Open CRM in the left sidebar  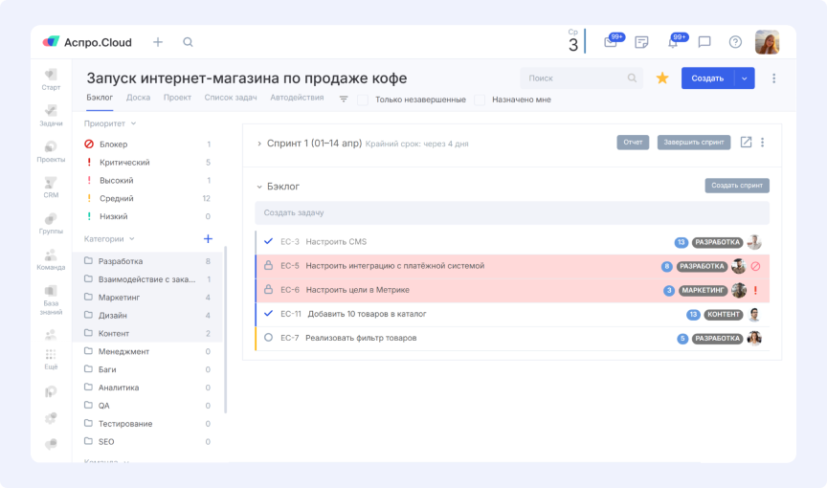pos(51,187)
